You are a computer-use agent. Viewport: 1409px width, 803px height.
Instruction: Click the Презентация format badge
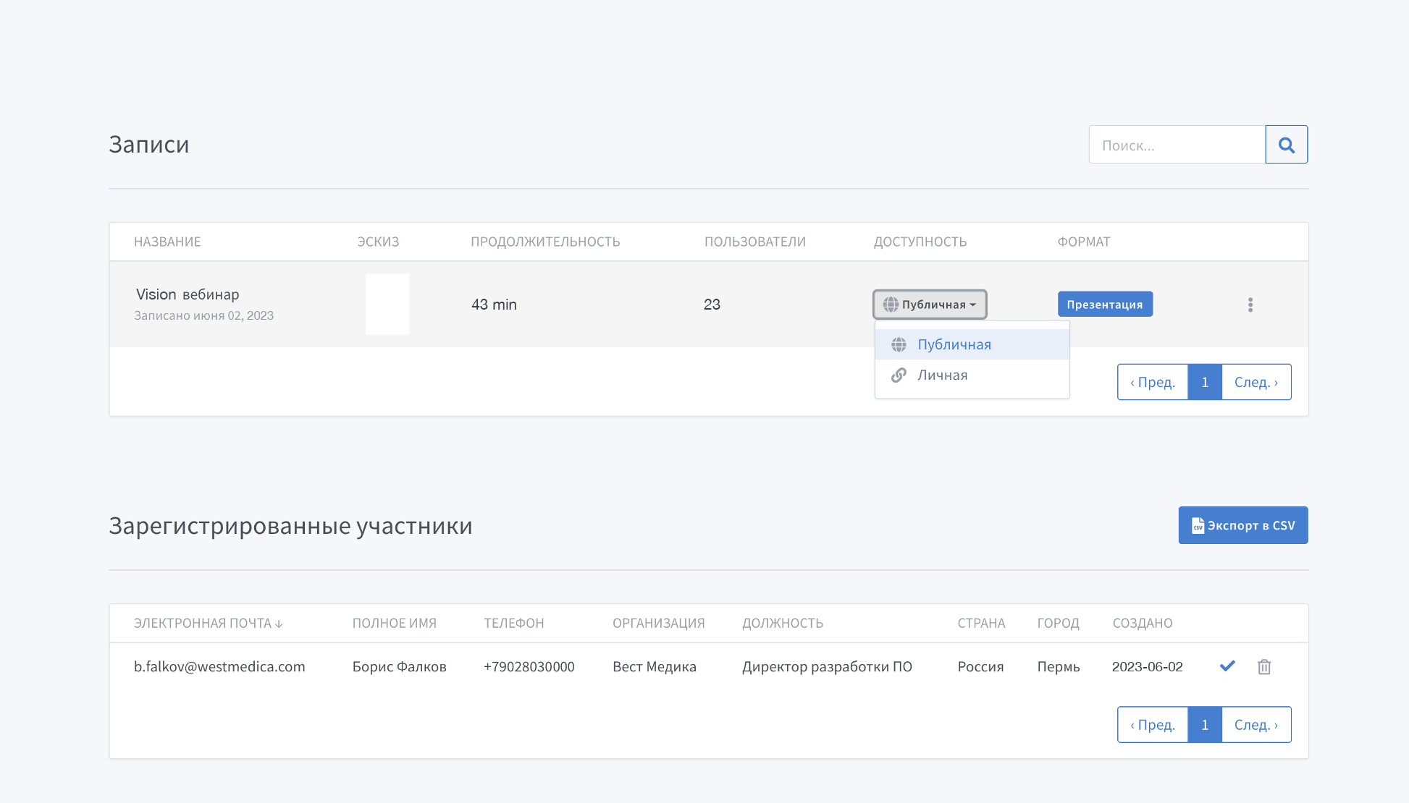click(x=1105, y=305)
